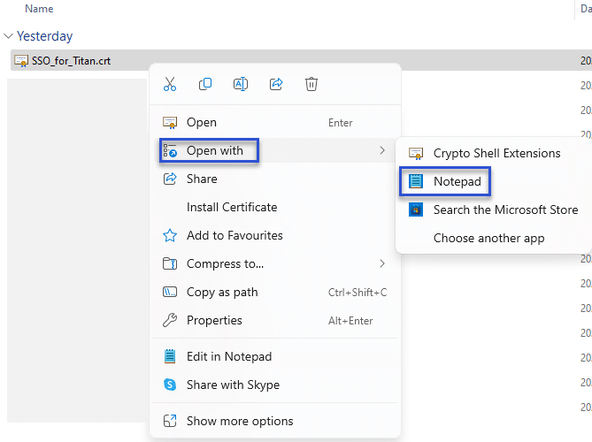Click the Microsoft Store icon in submenu

click(x=415, y=210)
